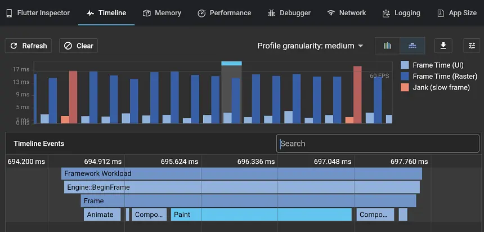
Task: Toggle the flame chart events view
Action: pyautogui.click(x=412, y=46)
